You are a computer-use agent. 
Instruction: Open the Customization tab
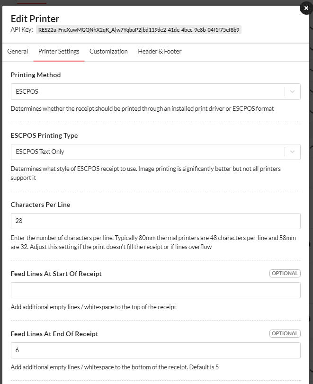tap(108, 52)
